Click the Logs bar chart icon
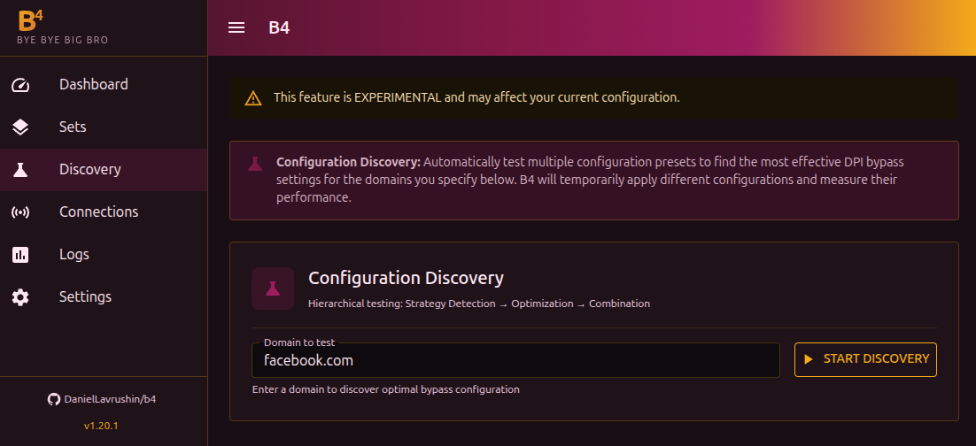This screenshot has width=976, height=446. coord(20,255)
